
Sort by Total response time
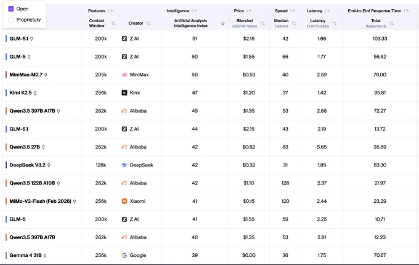click(x=391, y=23)
